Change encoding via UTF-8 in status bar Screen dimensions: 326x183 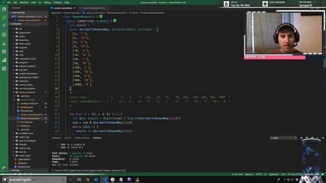(259, 174)
